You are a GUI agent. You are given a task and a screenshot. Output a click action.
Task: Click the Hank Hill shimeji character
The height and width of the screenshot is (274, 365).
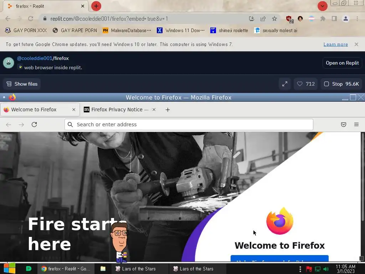pyautogui.click(x=120, y=242)
